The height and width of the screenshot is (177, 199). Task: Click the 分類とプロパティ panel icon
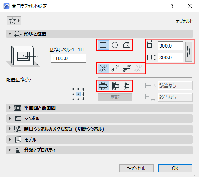(18, 150)
